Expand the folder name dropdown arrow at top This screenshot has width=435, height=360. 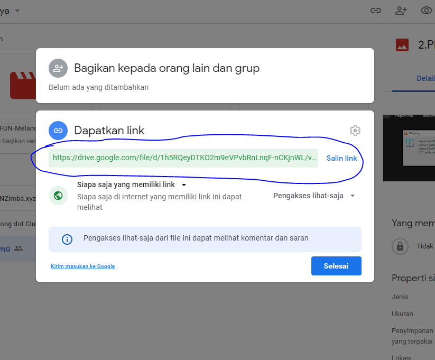click(17, 11)
